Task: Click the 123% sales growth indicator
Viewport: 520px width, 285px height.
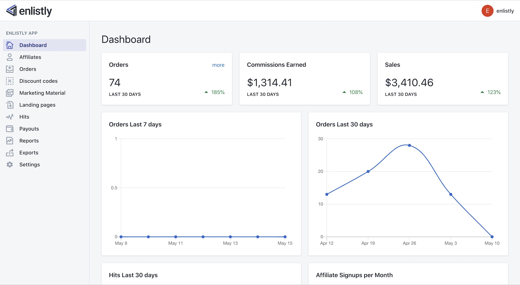Action: pyautogui.click(x=491, y=92)
